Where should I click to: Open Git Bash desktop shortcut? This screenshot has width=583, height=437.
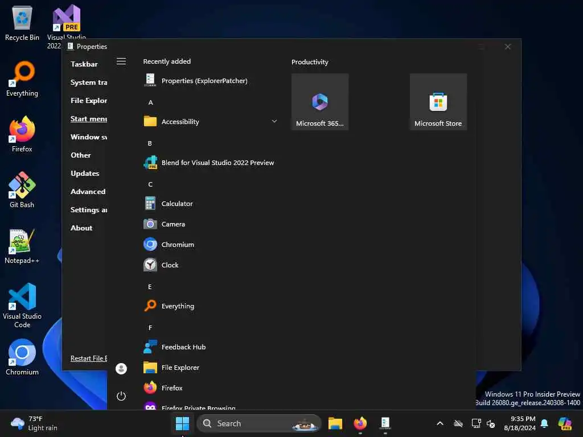coord(22,190)
